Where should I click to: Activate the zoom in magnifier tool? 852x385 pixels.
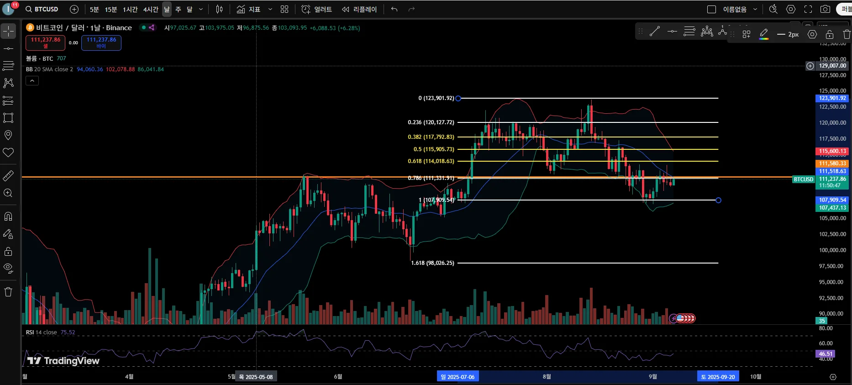tap(8, 193)
